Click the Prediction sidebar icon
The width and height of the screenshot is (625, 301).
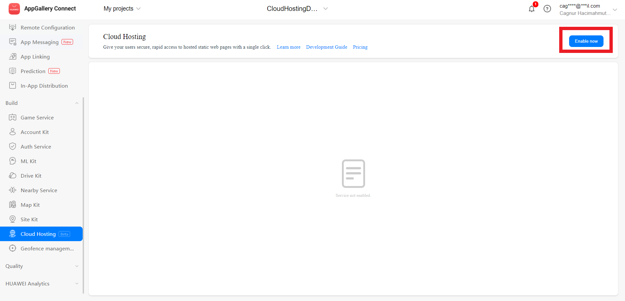tap(13, 71)
